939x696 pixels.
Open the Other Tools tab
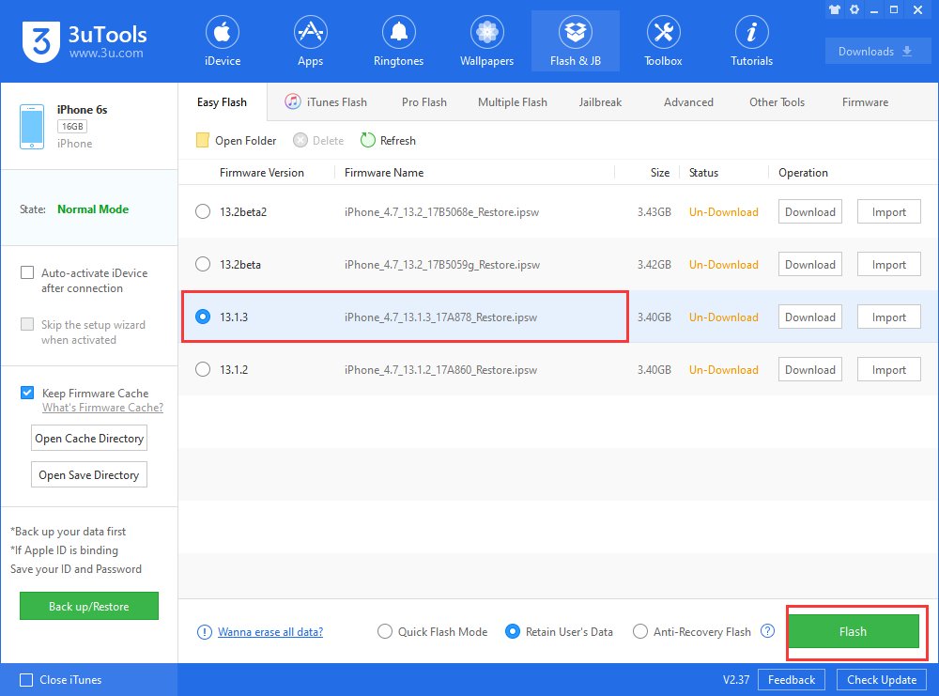tap(777, 102)
